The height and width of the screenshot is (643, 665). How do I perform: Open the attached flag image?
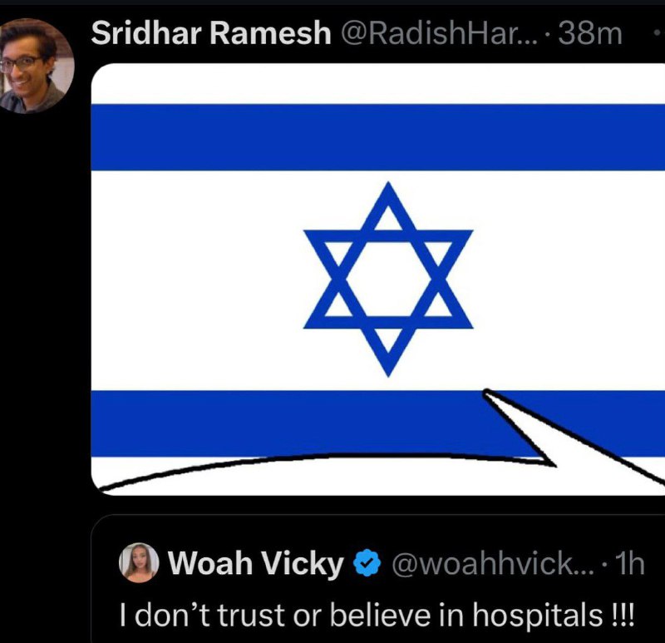click(x=378, y=279)
